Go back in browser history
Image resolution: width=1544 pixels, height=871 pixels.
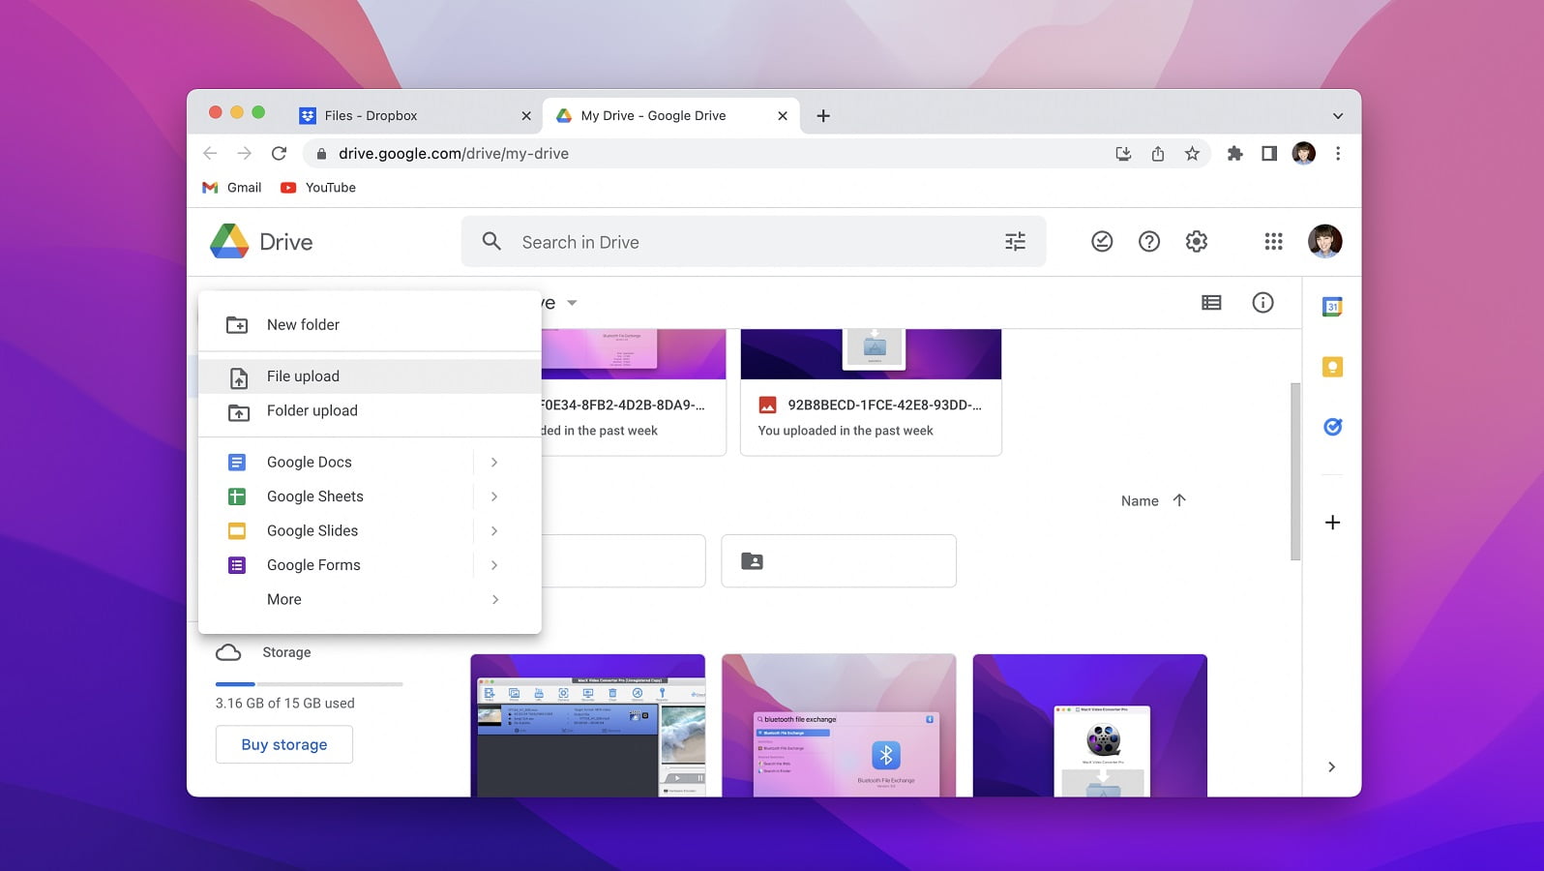coord(210,153)
